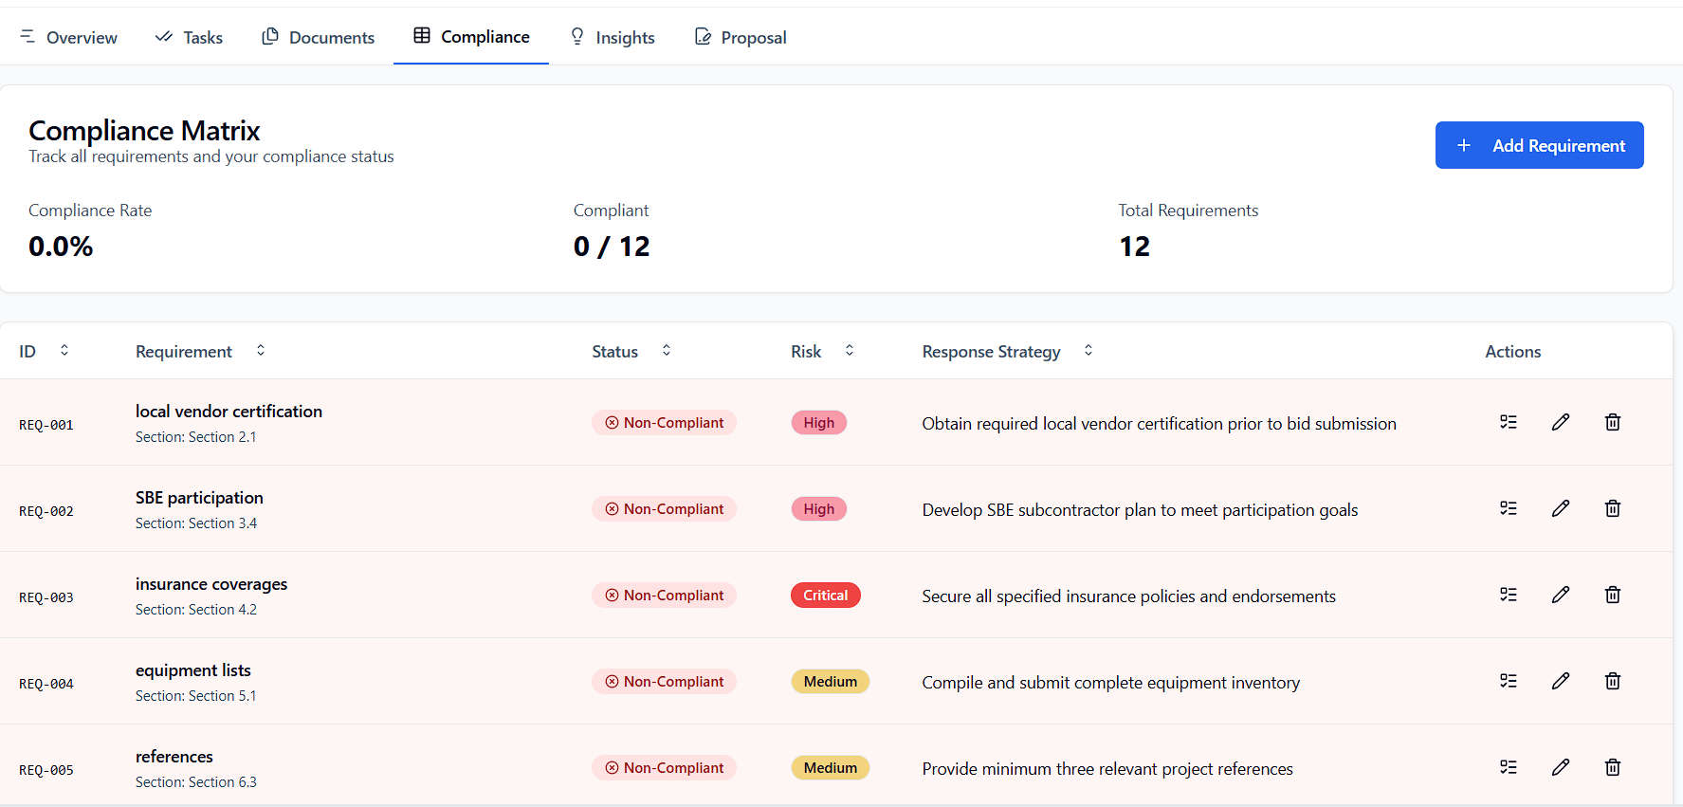Click the Add Requirement button
Screen dimensions: 1683x807
click(1539, 145)
